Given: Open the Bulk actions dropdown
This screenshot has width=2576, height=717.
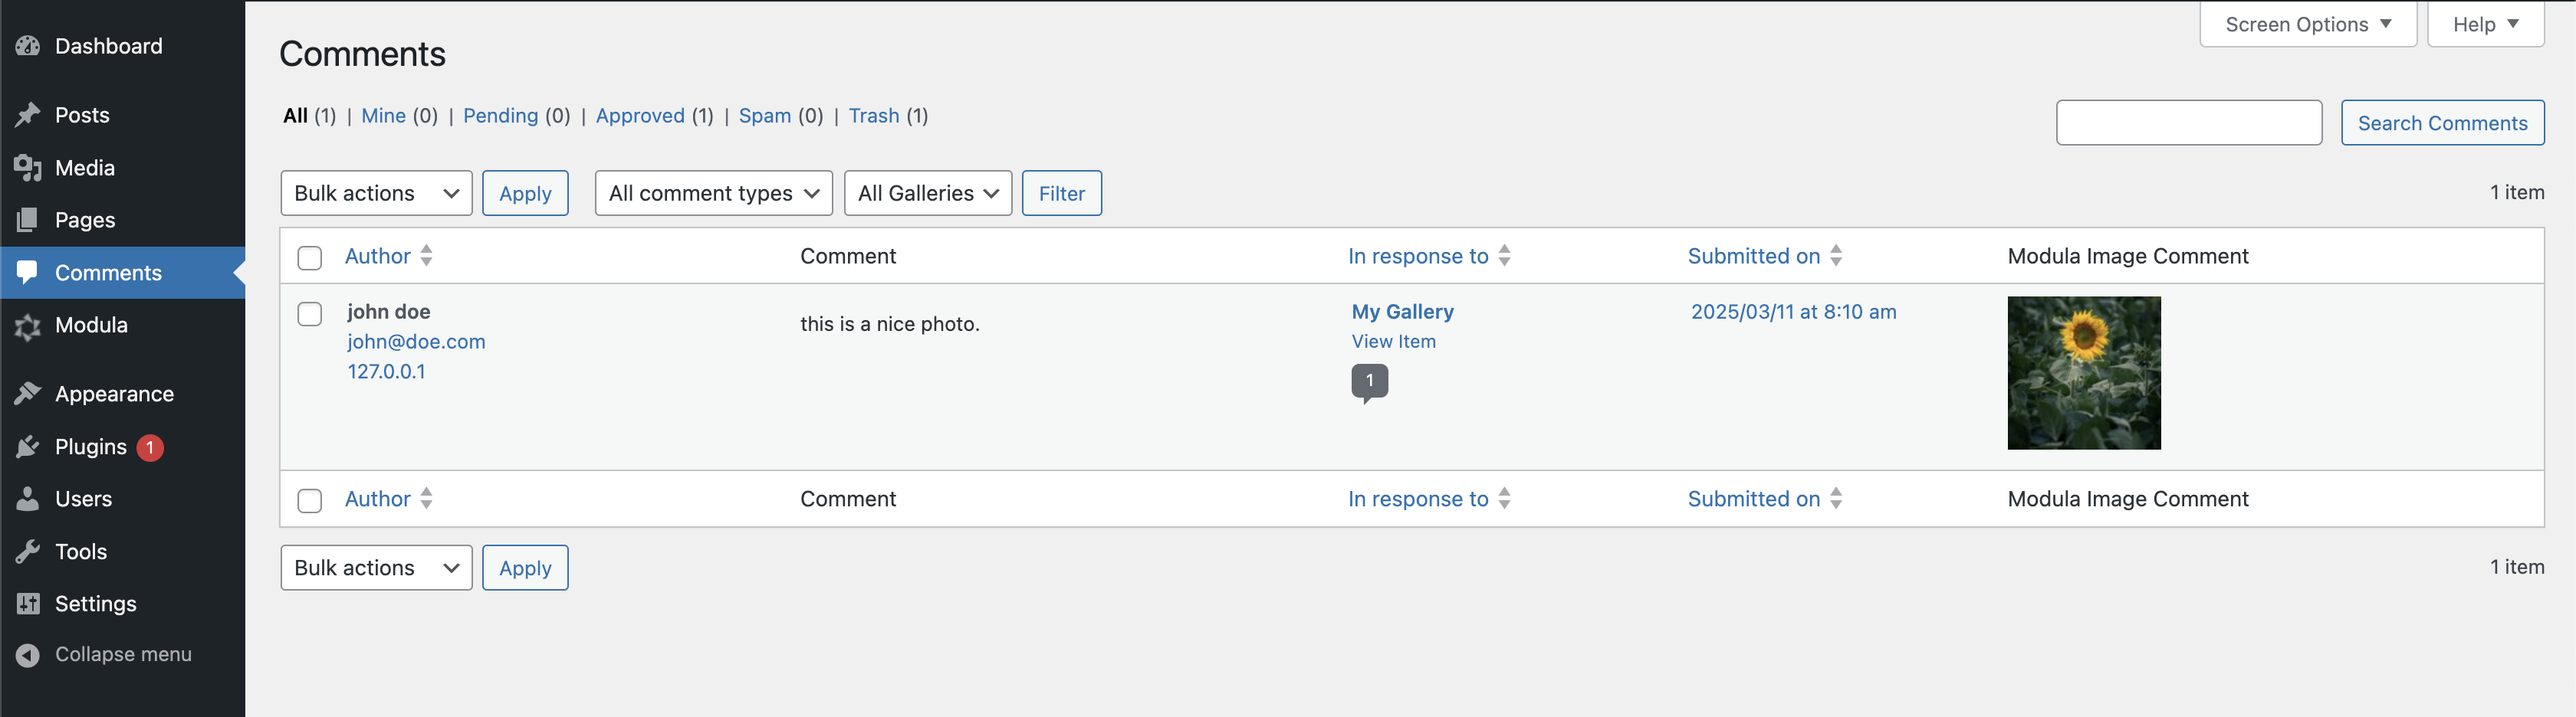Looking at the screenshot, I should 376,193.
